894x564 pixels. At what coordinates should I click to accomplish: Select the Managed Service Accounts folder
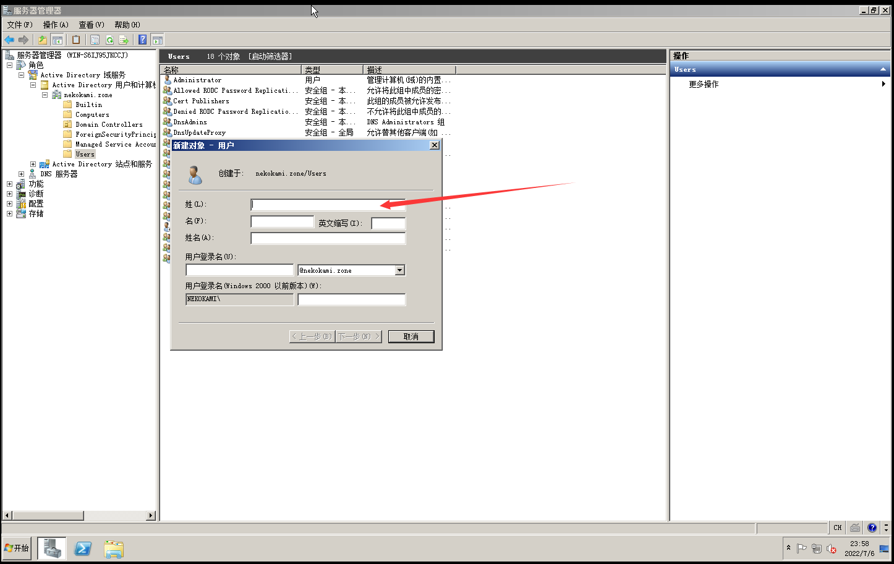pos(116,144)
